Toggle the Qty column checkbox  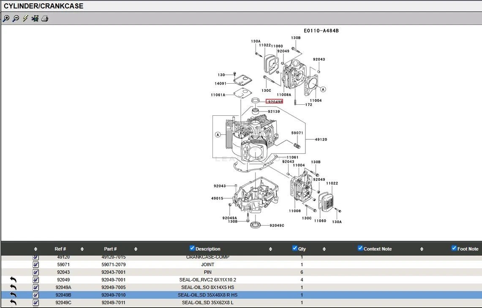pos(295,248)
